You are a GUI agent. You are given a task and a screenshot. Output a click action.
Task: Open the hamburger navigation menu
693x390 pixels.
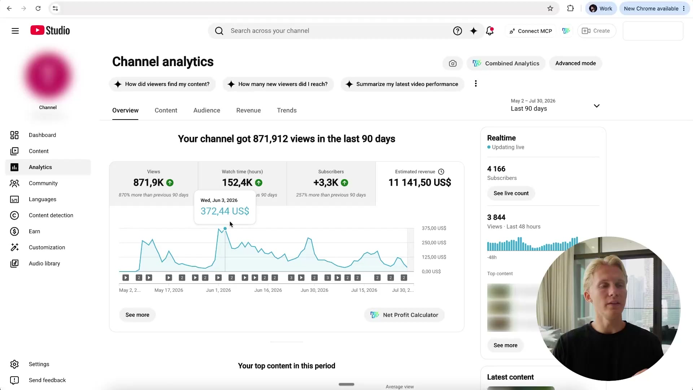(15, 31)
